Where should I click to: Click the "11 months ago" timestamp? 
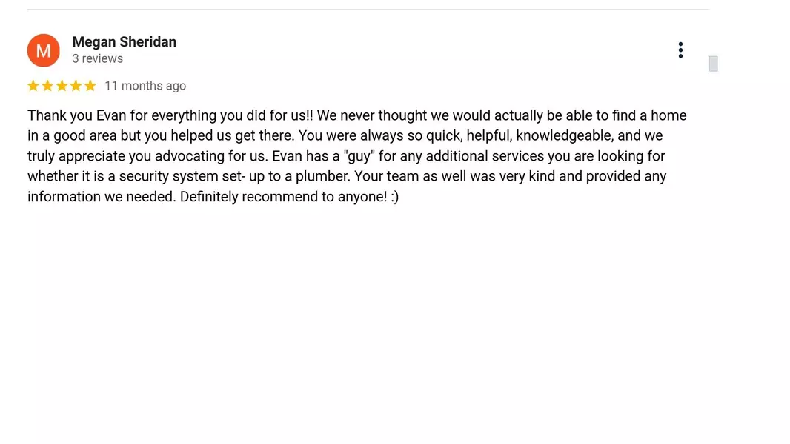[x=145, y=86]
